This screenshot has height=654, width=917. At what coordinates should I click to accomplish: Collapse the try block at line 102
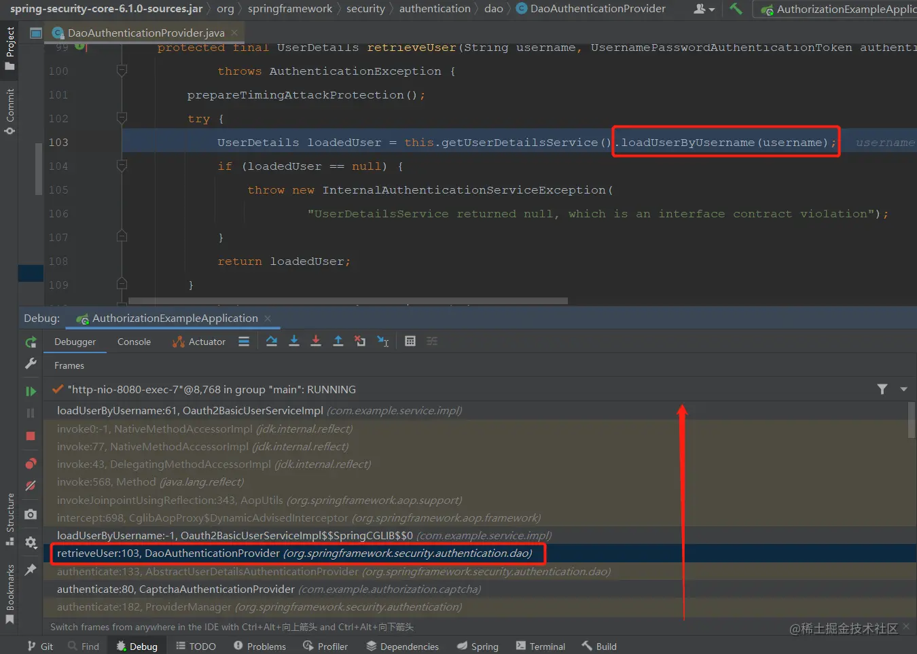[x=122, y=118]
